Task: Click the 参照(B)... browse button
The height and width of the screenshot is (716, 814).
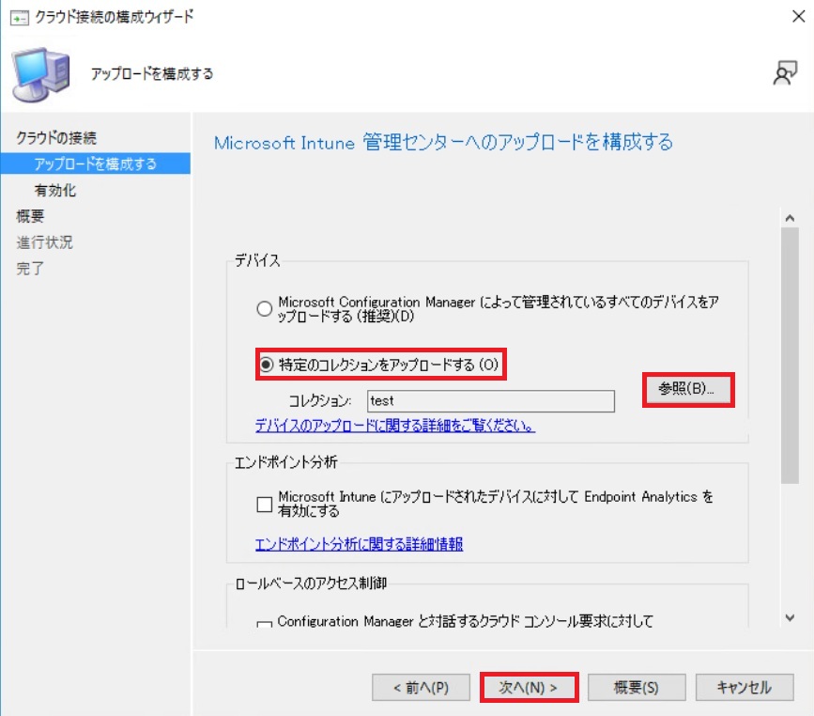Action: click(686, 389)
